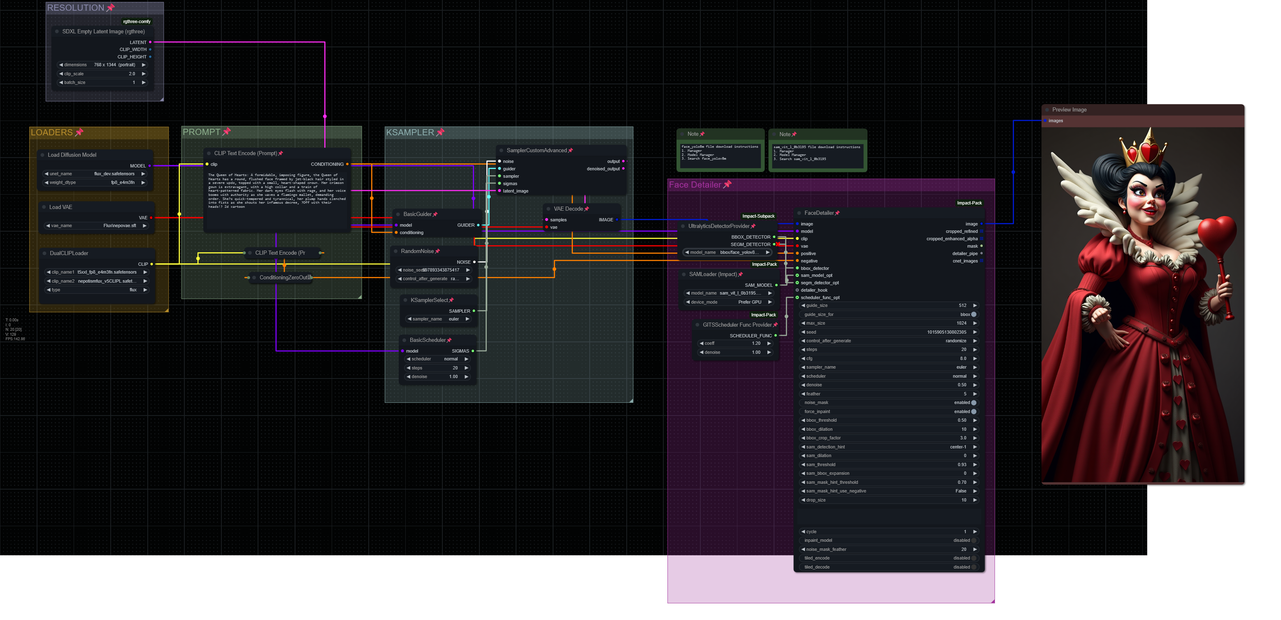This screenshot has width=1281, height=620.
Task: Toggle guide_size_for bbox switch
Action: point(973,314)
